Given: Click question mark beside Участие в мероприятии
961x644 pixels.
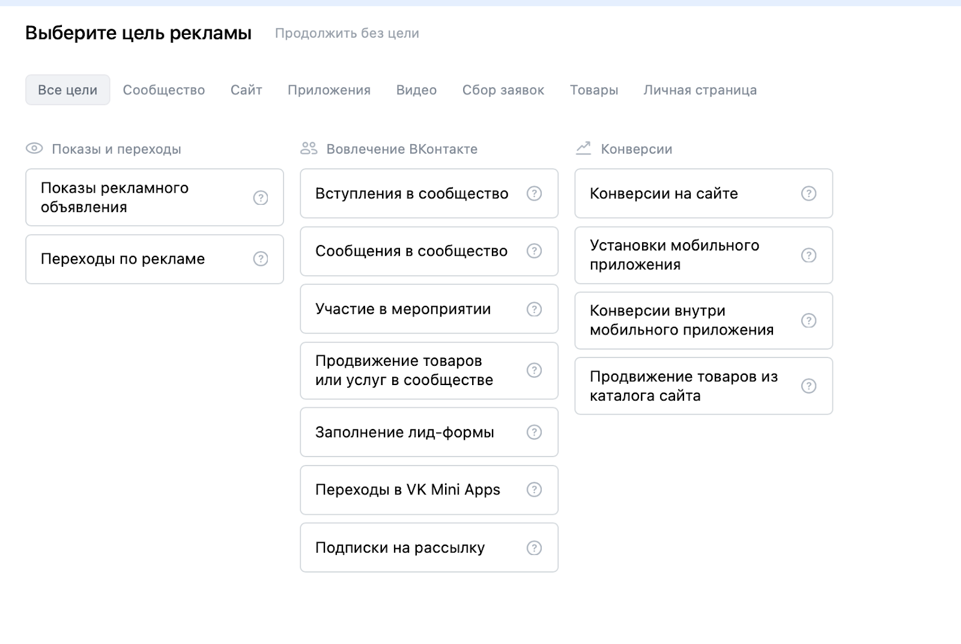Looking at the screenshot, I should click(534, 309).
